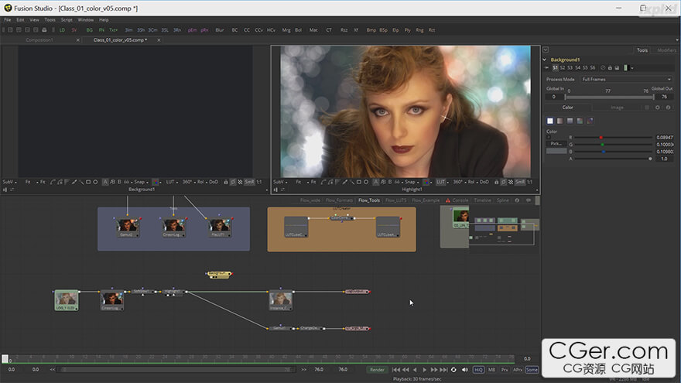Play the composition forward
This screenshot has height=383, width=681.
pyautogui.click(x=424, y=370)
